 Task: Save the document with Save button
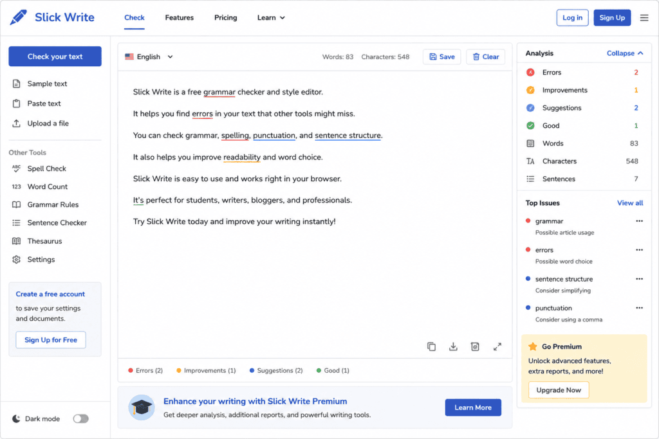[441, 57]
